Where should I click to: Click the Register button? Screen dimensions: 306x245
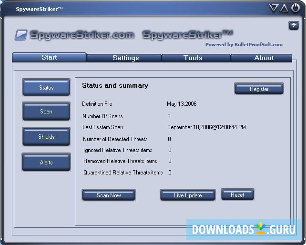[x=259, y=89]
